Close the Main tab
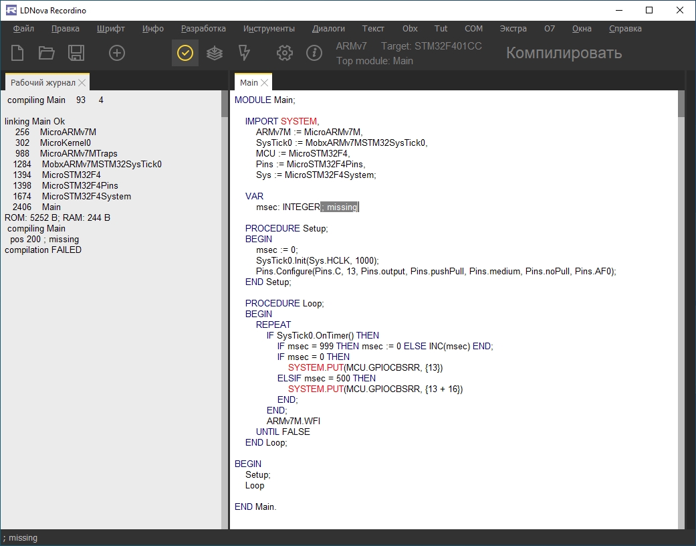 (265, 83)
